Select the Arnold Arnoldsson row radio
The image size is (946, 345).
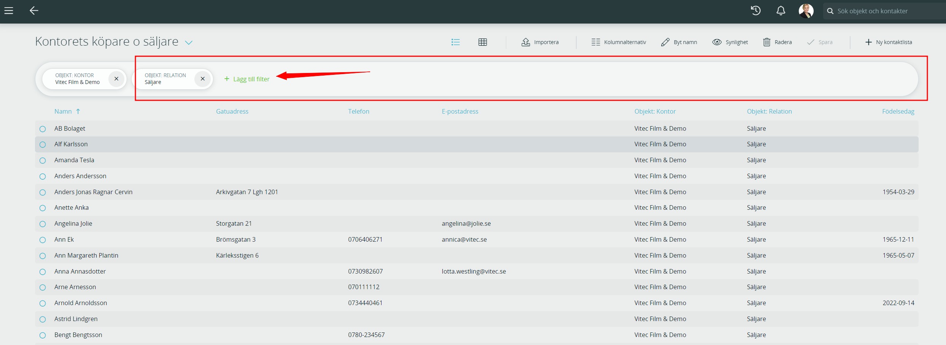(x=43, y=303)
